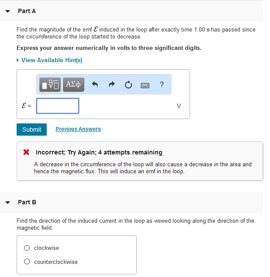The width and height of the screenshot is (270, 277).
Task: Open the Previous Answers link
Action: (x=78, y=129)
